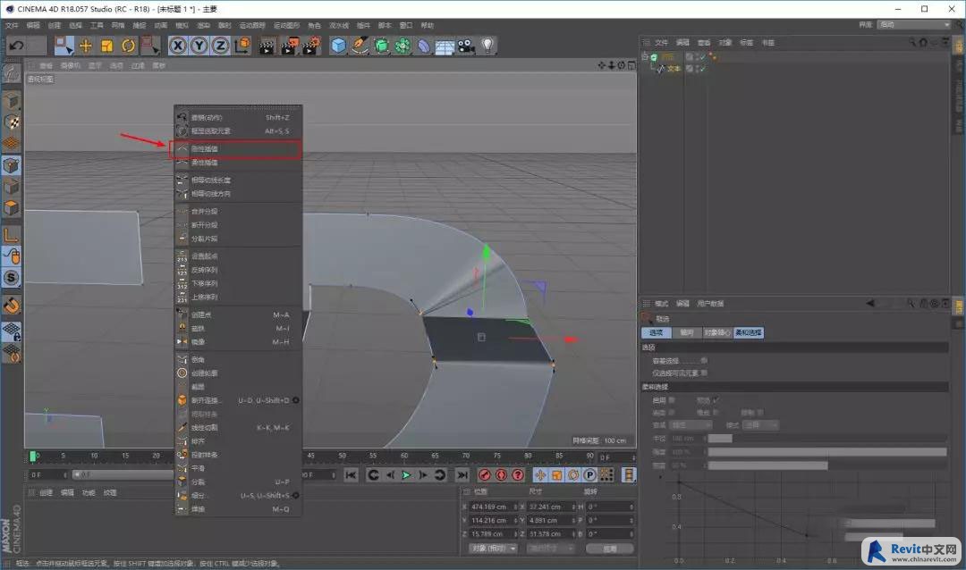Image resolution: width=966 pixels, height=570 pixels.
Task: Add a cube primitive from the toolbar
Action: (338, 46)
